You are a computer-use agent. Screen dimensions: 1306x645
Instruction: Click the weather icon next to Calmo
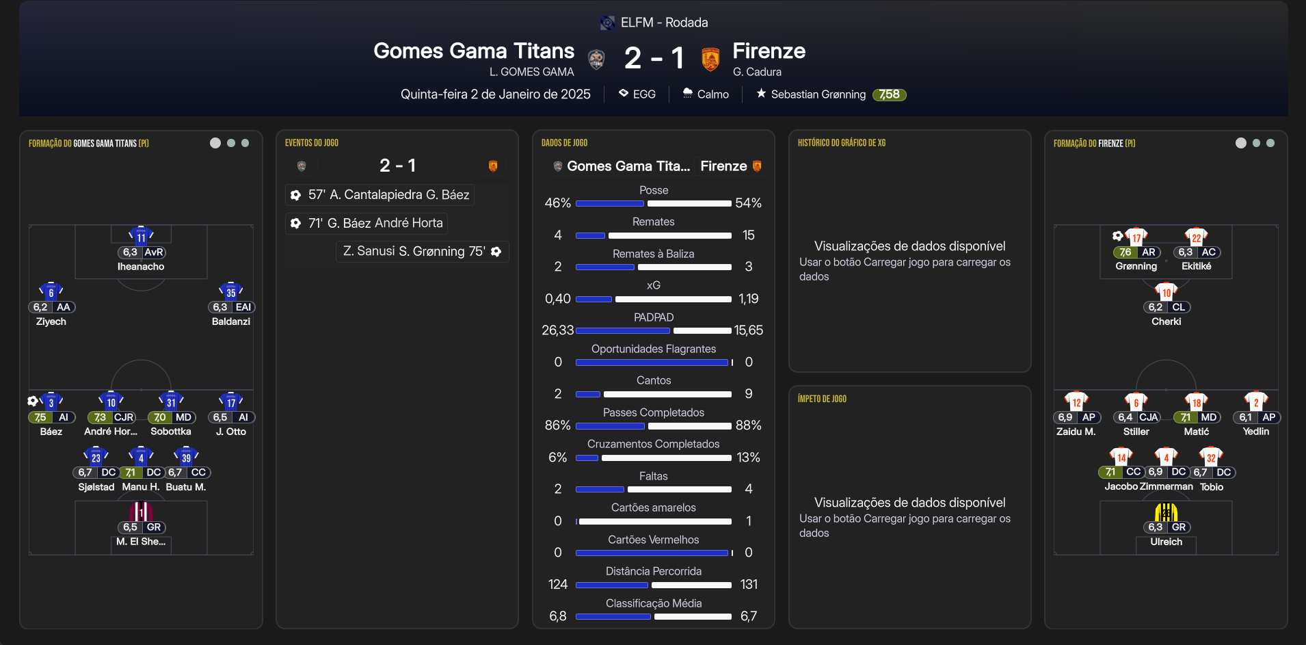(x=687, y=94)
